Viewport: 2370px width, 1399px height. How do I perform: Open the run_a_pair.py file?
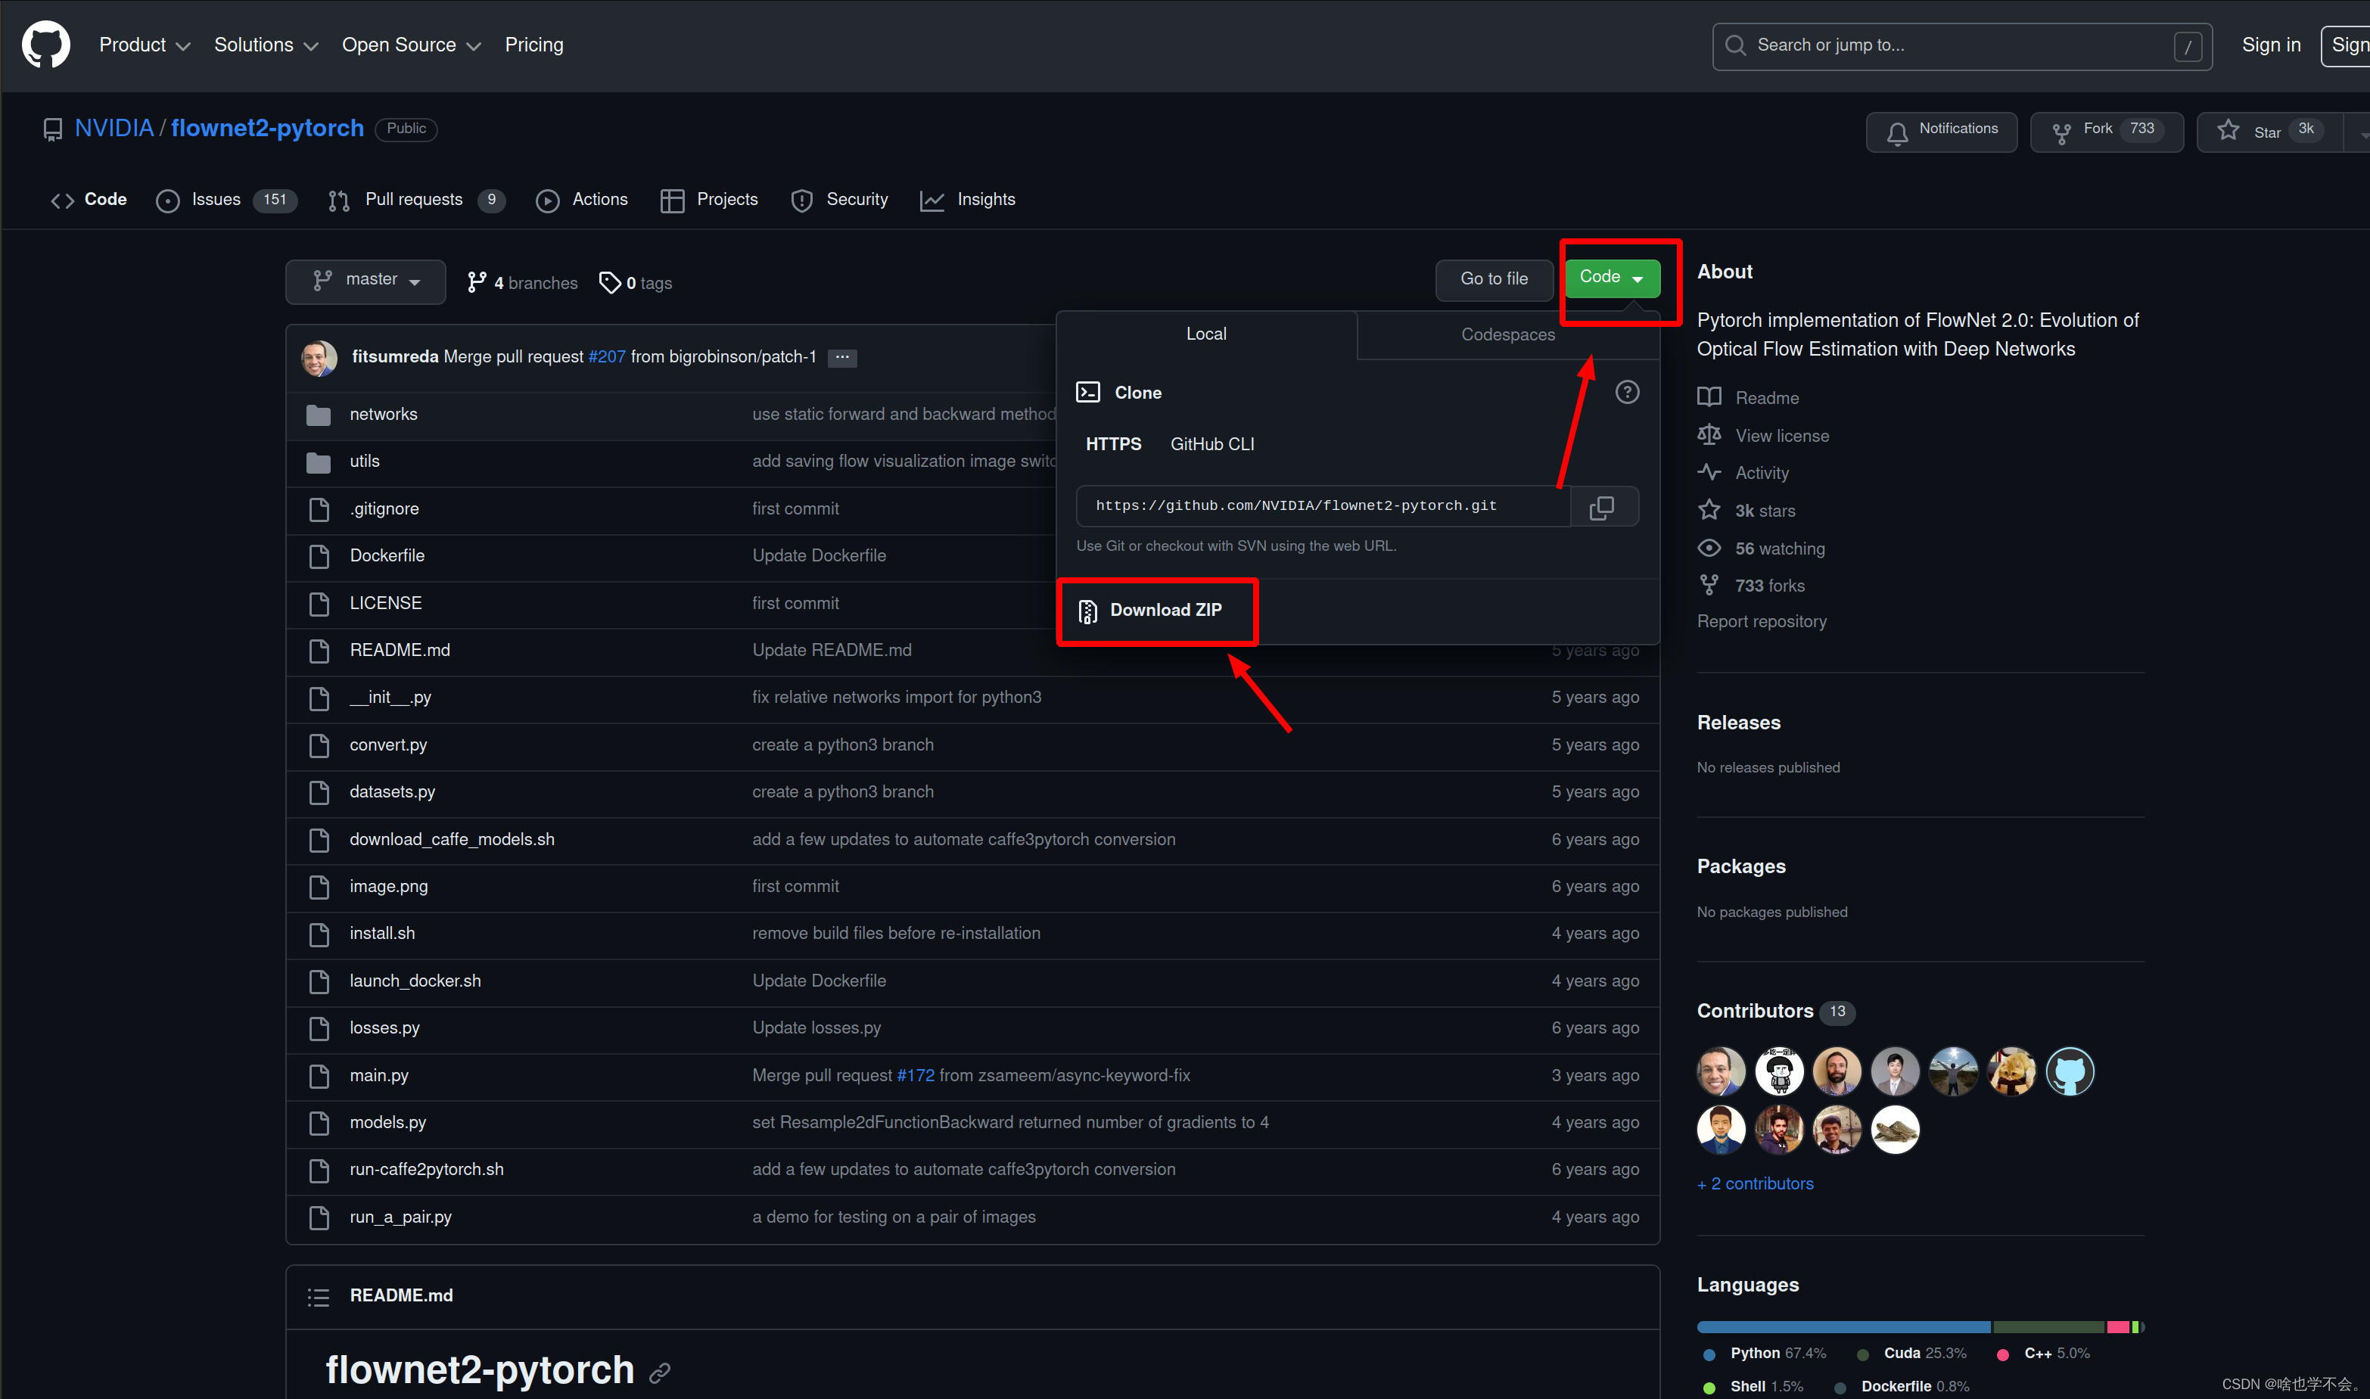[x=400, y=1218]
